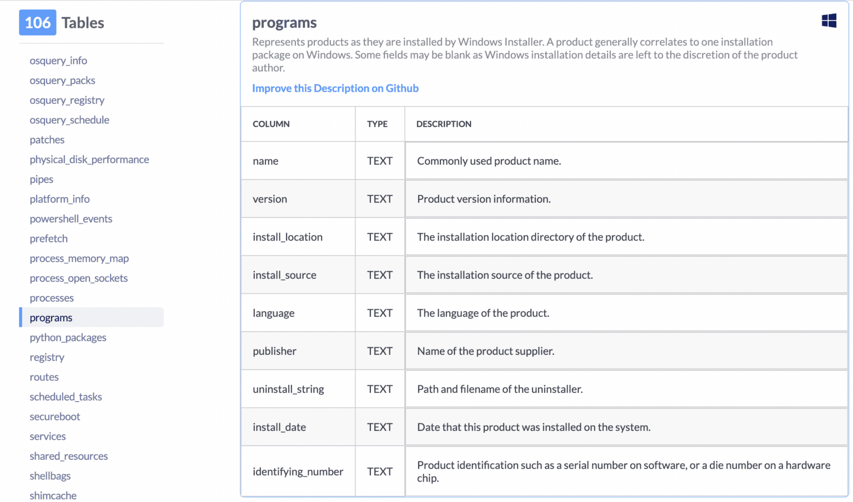853x502 pixels.
Task: Select the secureboot table
Action: pyautogui.click(x=55, y=417)
